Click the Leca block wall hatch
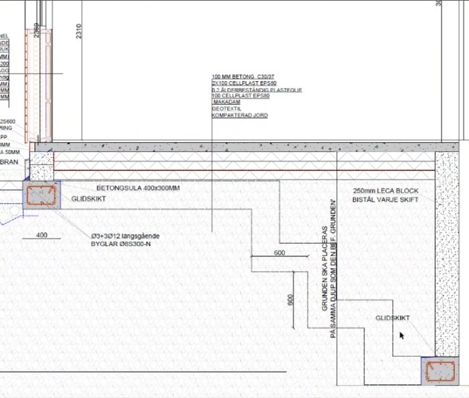The width and height of the screenshot is (469, 398). point(447,254)
